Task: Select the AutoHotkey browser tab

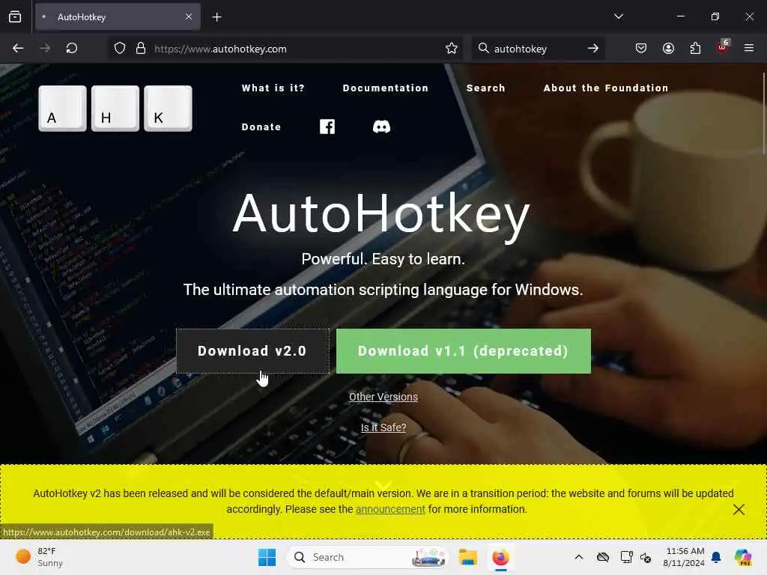Action: click(118, 16)
